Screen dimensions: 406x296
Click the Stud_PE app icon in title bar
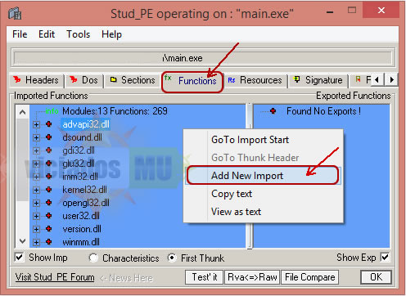pos(15,13)
